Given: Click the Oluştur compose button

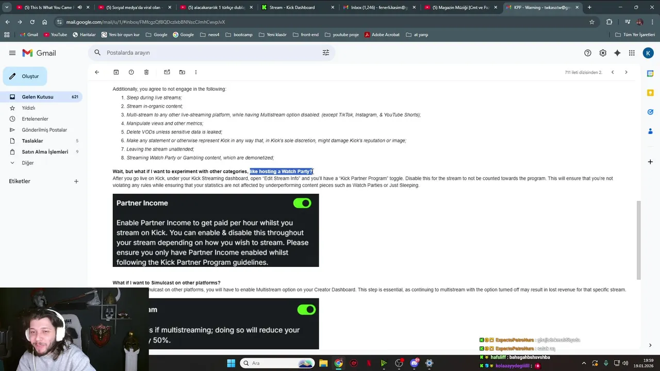Looking at the screenshot, I should (x=25, y=76).
